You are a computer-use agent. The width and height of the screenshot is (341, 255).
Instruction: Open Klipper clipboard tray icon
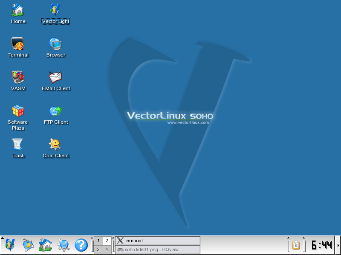pyautogui.click(x=296, y=245)
